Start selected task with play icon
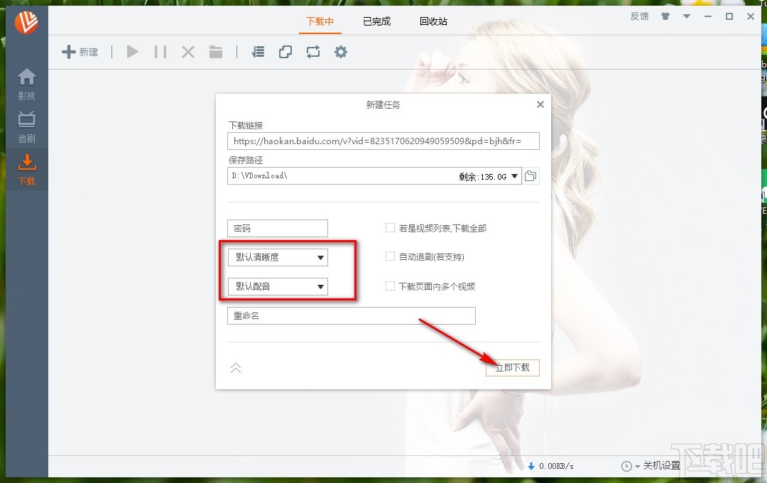This screenshot has height=483, width=767. pos(132,52)
